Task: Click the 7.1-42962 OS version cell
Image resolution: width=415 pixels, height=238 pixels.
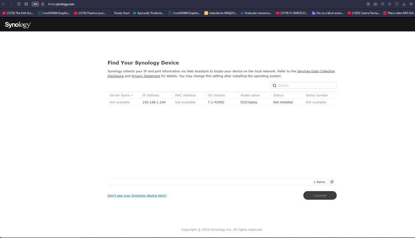Action: click(x=216, y=102)
